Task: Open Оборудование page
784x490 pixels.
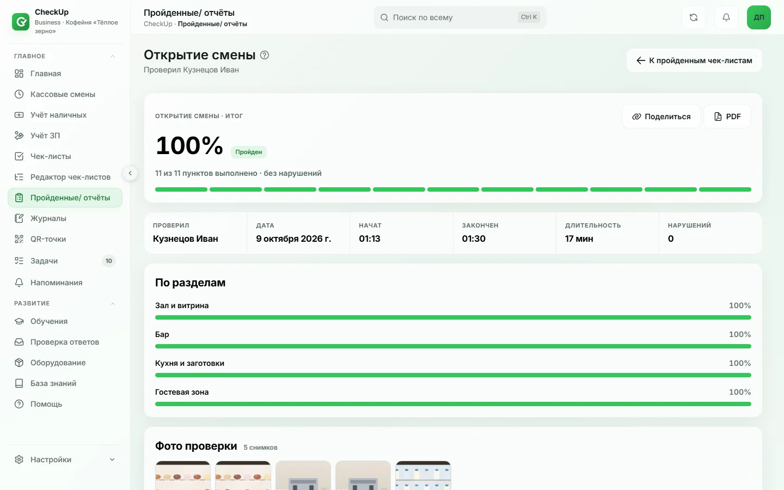Action: [65, 363]
